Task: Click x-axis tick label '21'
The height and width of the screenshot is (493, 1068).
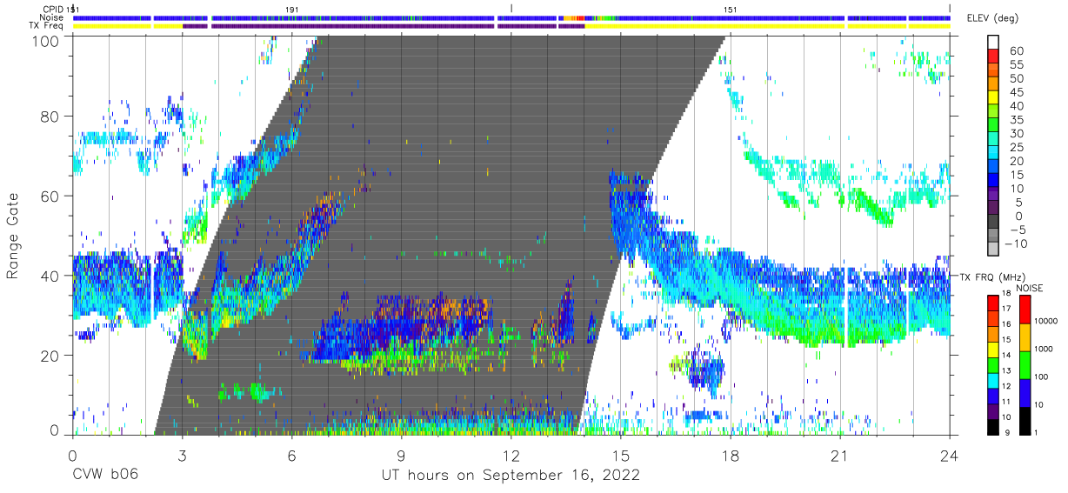Action: 839,455
